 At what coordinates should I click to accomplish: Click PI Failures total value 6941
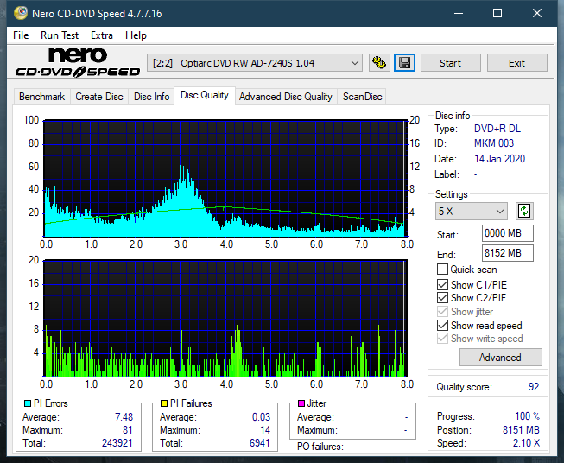pos(260,443)
